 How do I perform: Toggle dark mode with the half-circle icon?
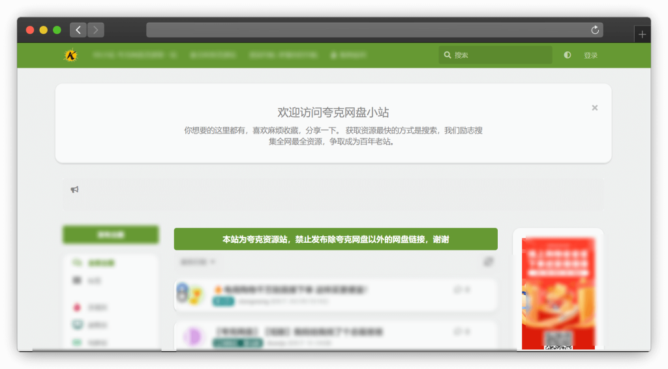pyautogui.click(x=568, y=55)
